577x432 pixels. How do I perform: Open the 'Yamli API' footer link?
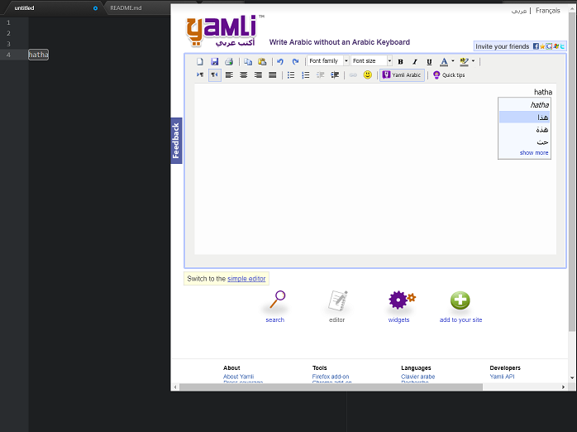[502, 377]
